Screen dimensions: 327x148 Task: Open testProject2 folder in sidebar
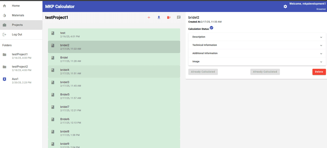click(21, 68)
